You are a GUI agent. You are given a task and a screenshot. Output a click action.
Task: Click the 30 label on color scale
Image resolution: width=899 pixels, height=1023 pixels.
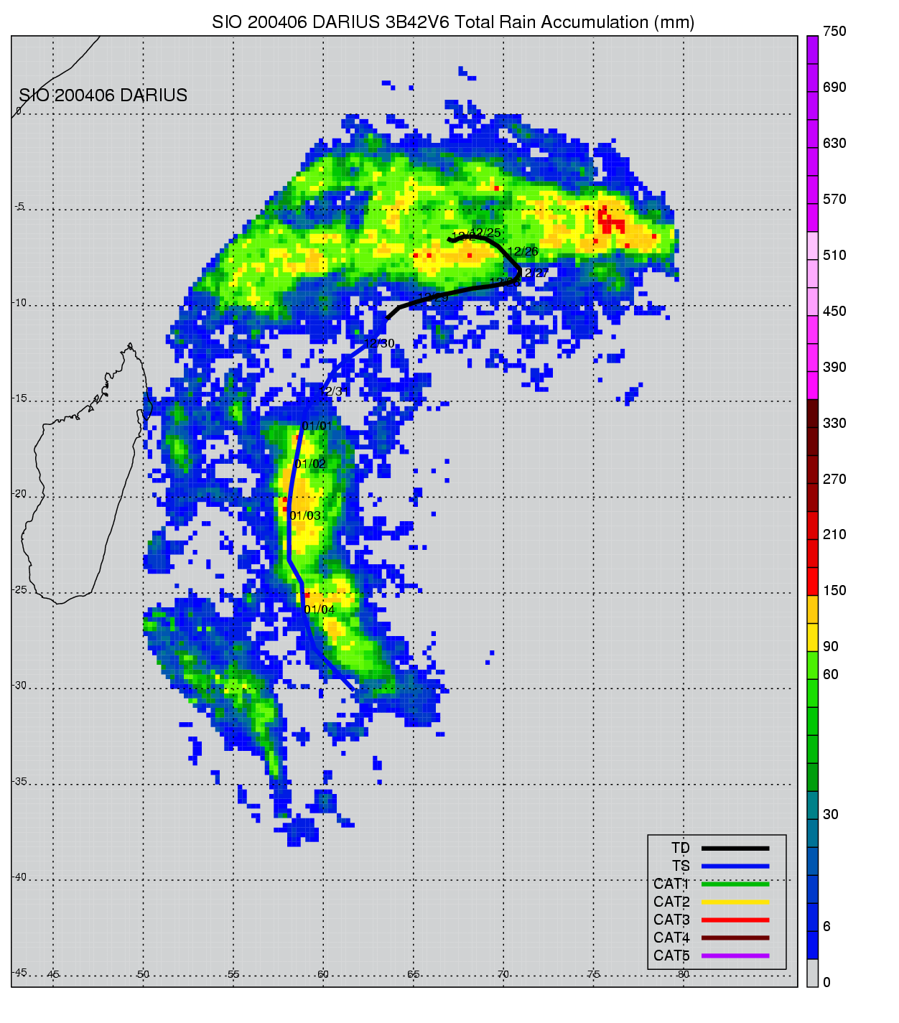pyautogui.click(x=831, y=815)
